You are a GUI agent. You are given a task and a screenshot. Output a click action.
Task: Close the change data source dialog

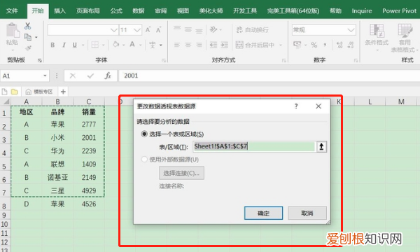pyautogui.click(x=318, y=106)
